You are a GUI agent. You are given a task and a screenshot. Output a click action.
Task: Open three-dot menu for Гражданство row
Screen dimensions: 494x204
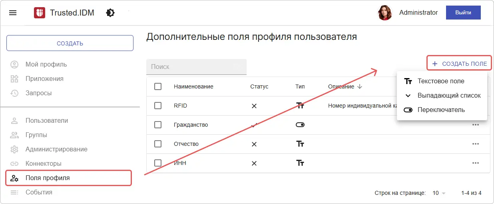[x=475, y=125]
